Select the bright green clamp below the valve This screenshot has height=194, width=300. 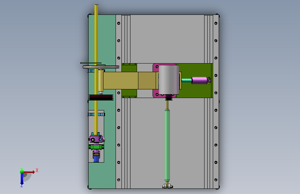(x=96, y=147)
